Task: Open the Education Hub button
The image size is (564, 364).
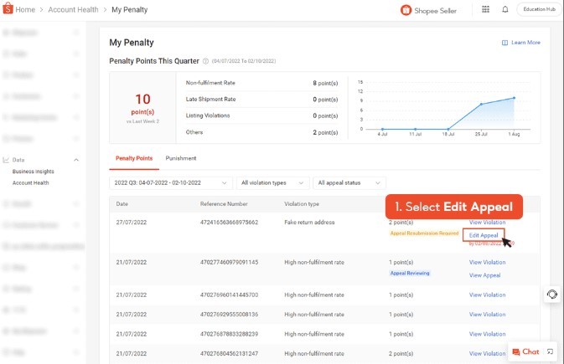Action: pos(539,9)
